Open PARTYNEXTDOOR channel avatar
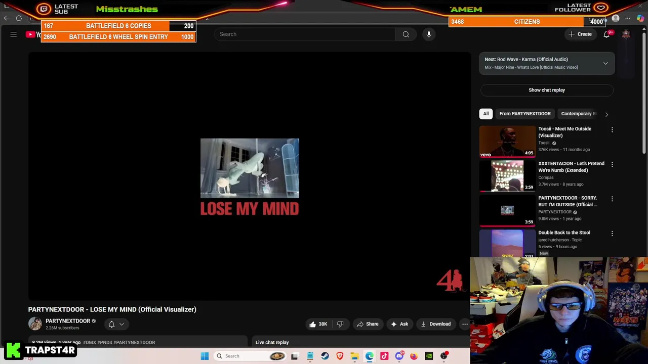The height and width of the screenshot is (364, 648). [x=35, y=324]
